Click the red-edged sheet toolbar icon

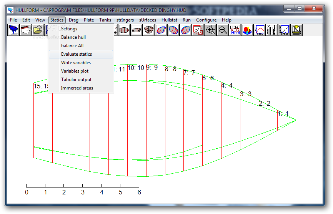(26, 30)
